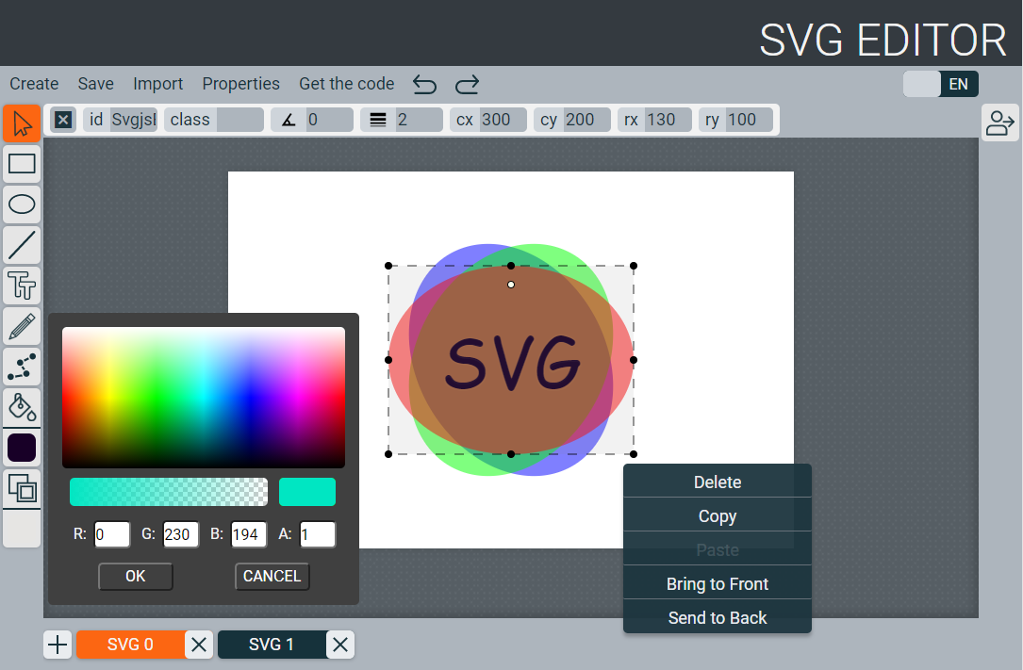Select the Rectangle drawing tool
The image size is (1023, 670).
pyautogui.click(x=21, y=164)
